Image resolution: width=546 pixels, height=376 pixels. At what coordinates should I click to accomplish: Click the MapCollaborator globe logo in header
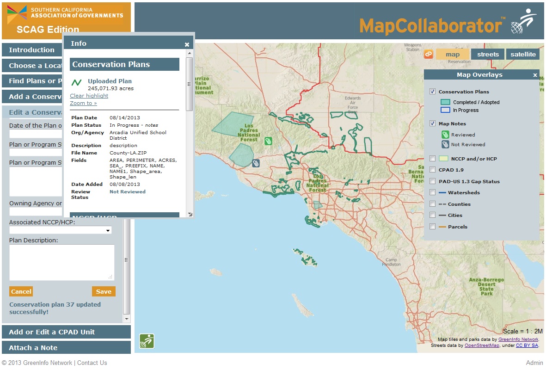pos(523,22)
